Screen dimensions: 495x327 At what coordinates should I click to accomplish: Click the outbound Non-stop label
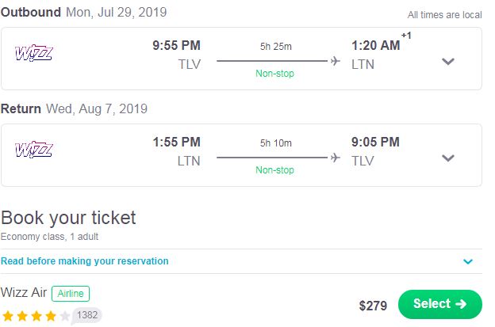275,74
